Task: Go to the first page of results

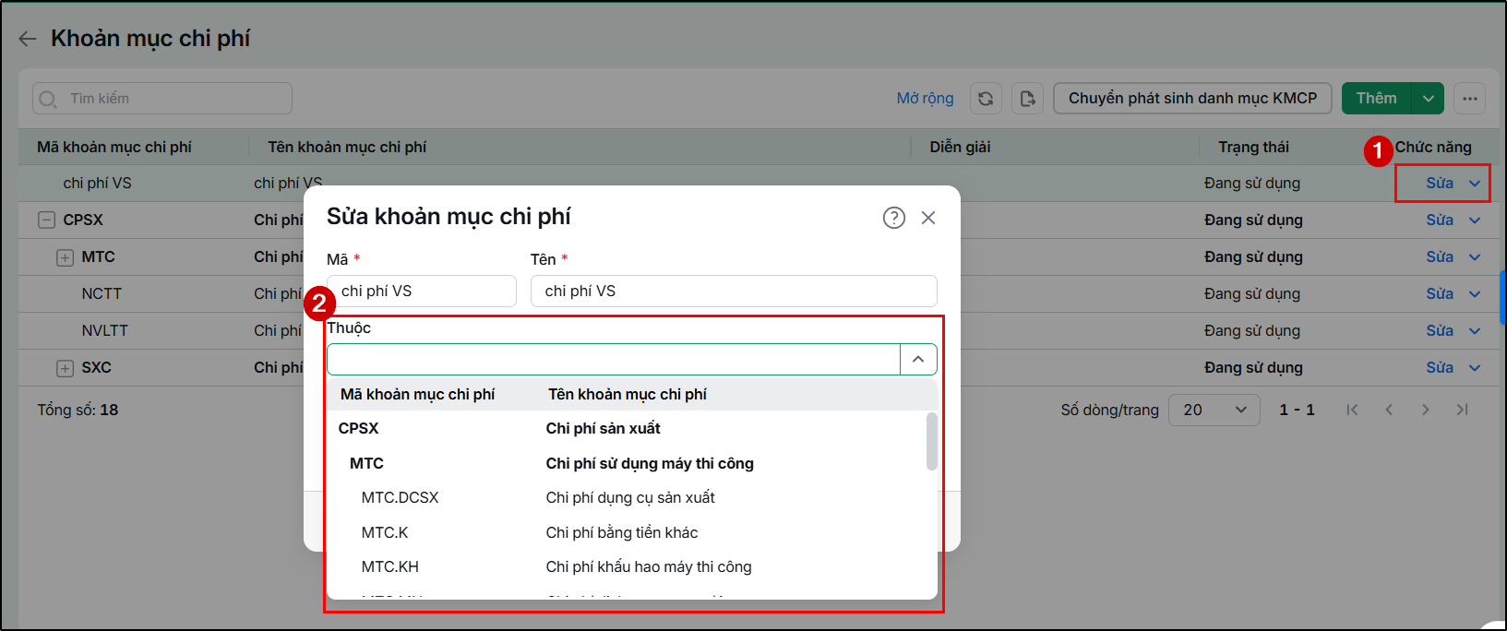Action: pos(1352,410)
